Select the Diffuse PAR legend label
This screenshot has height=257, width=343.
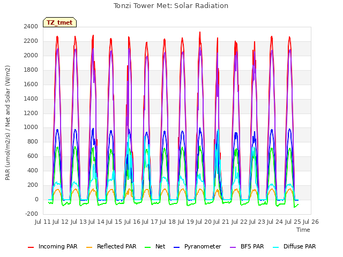(x=300, y=246)
